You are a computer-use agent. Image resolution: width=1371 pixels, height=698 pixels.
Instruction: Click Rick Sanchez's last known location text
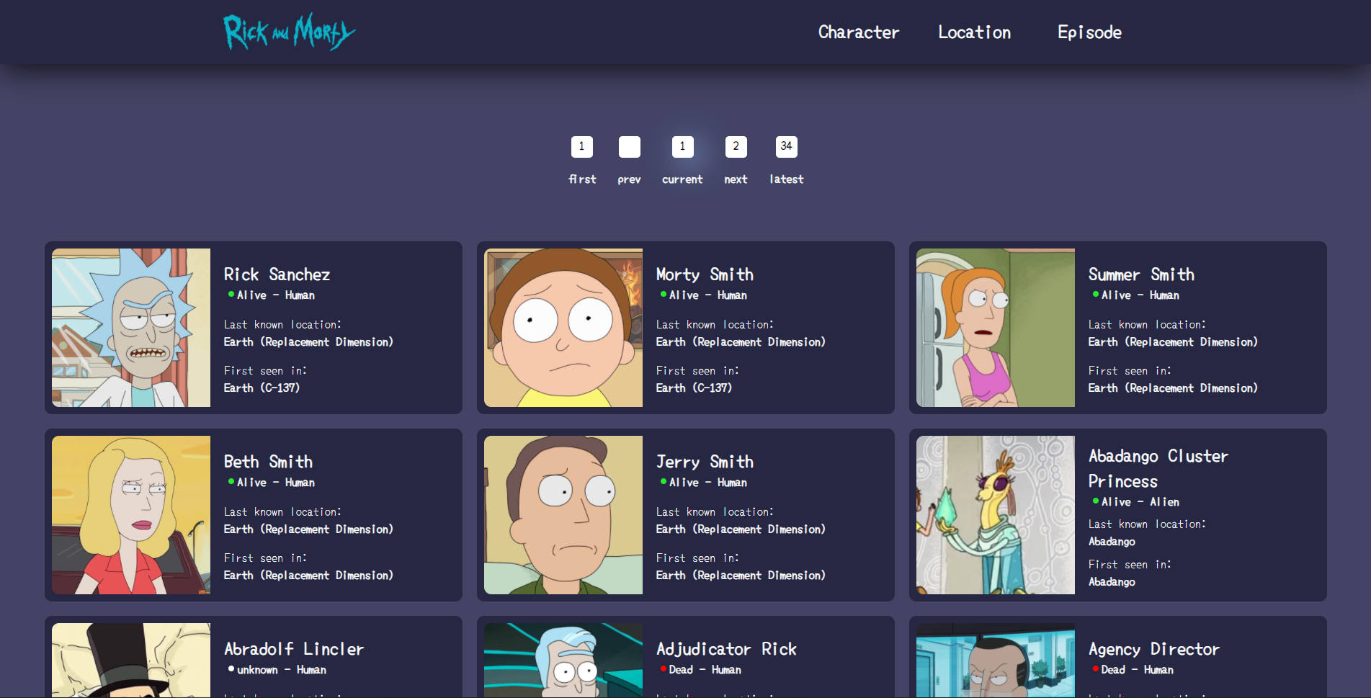pyautogui.click(x=308, y=341)
